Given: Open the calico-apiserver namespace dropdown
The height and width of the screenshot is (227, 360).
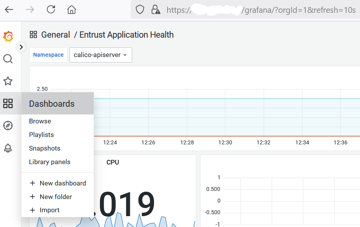Looking at the screenshot, I should point(101,55).
